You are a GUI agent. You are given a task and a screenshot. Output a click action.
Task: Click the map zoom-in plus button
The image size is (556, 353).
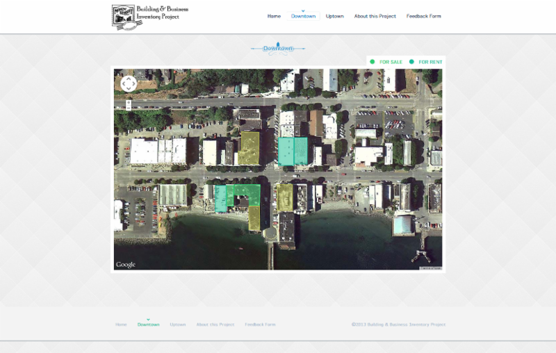pyautogui.click(x=129, y=102)
